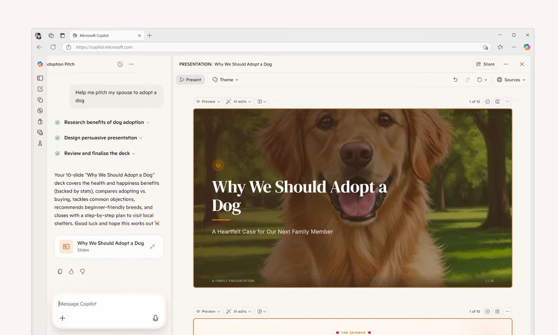Toggle slide notes icon on first slide
Viewport: 558px width, 335px height.
point(497,102)
